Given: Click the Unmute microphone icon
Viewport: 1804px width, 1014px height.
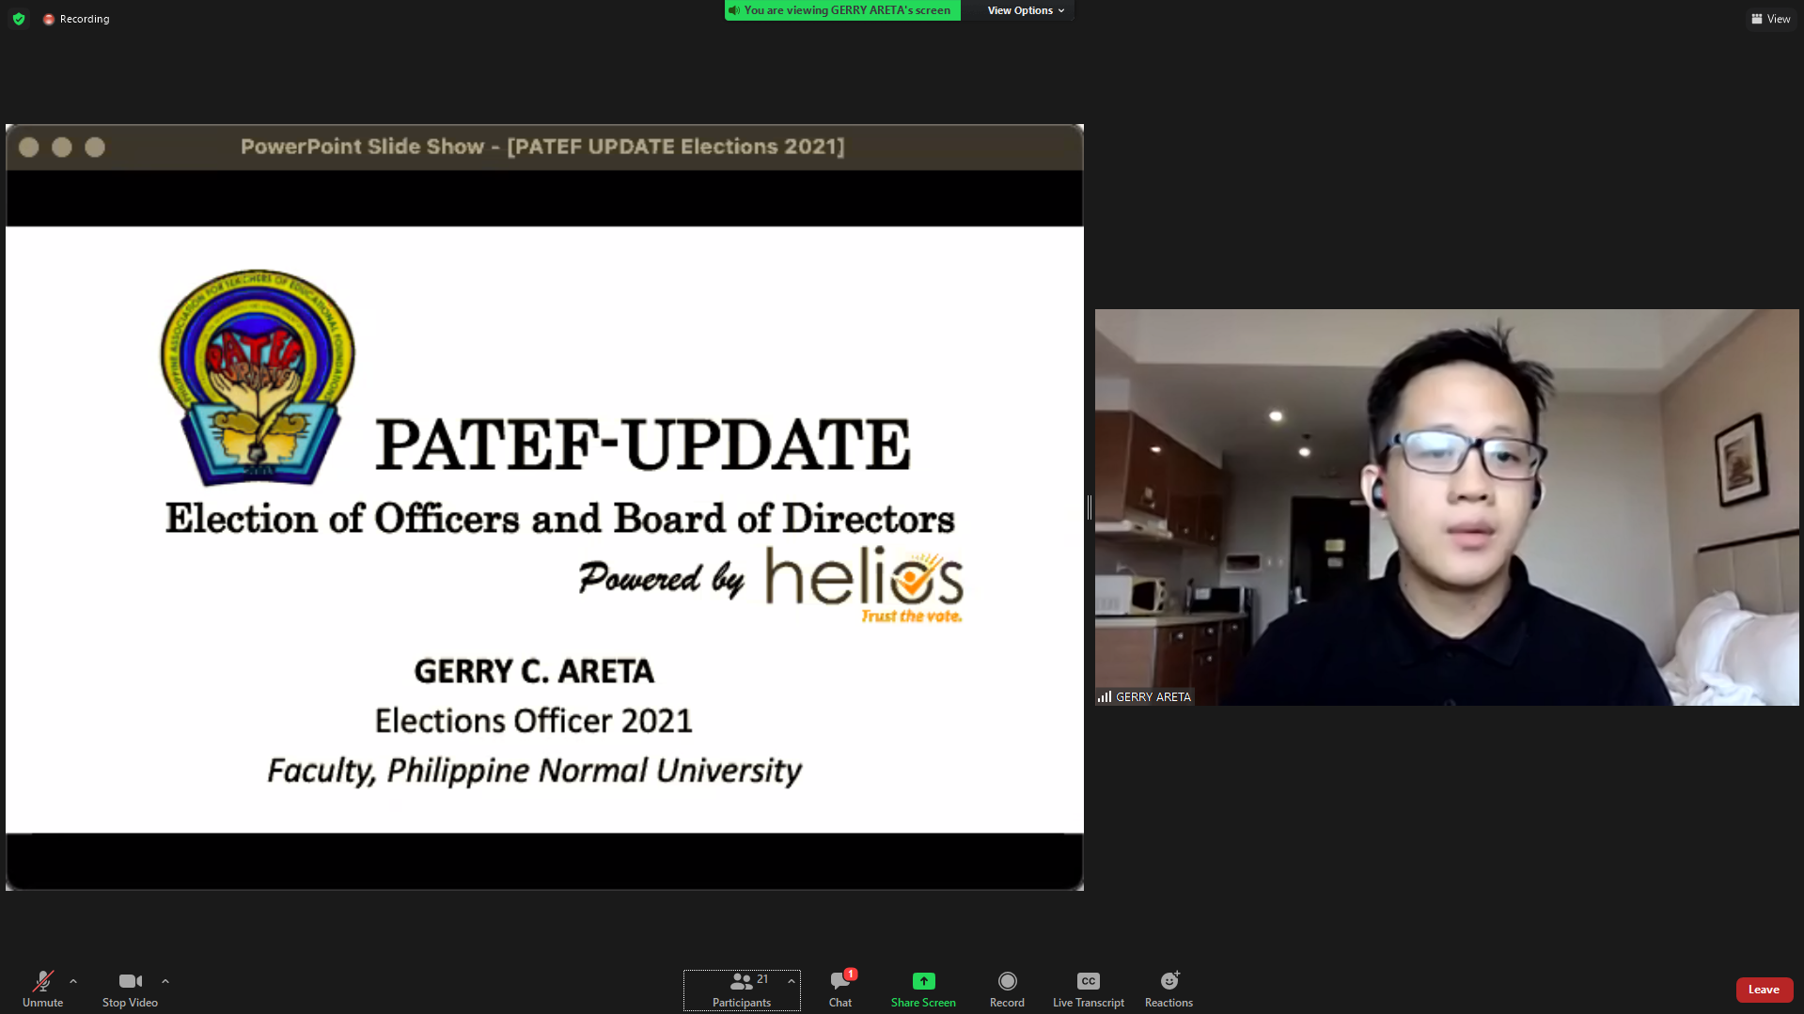Looking at the screenshot, I should (x=42, y=982).
